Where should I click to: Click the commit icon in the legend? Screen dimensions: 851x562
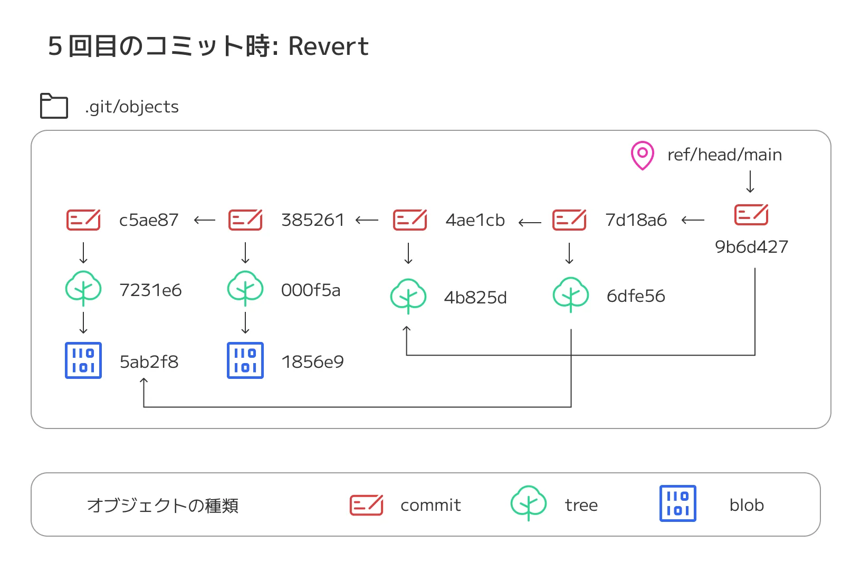click(x=367, y=505)
